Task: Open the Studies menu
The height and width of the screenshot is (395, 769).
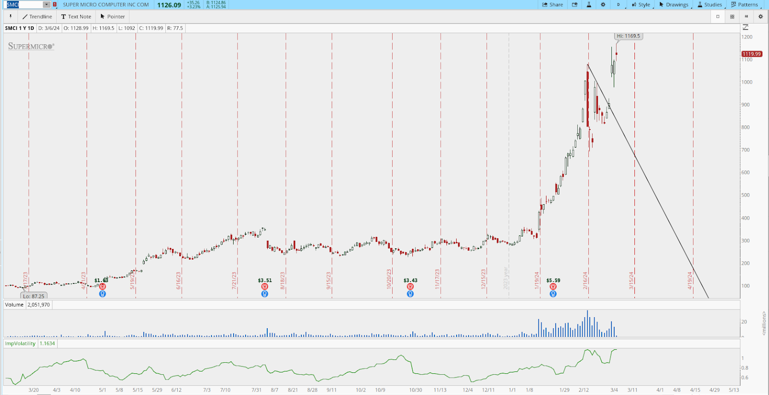Action: [710, 5]
